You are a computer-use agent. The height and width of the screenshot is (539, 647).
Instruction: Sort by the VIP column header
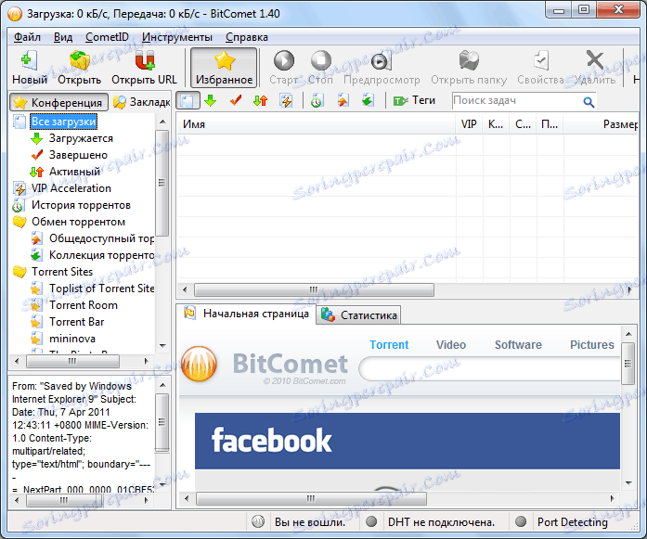(x=469, y=124)
